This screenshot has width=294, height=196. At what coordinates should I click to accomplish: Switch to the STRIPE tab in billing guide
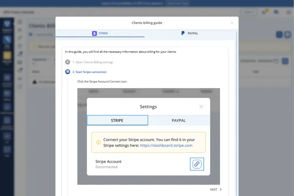pyautogui.click(x=100, y=33)
